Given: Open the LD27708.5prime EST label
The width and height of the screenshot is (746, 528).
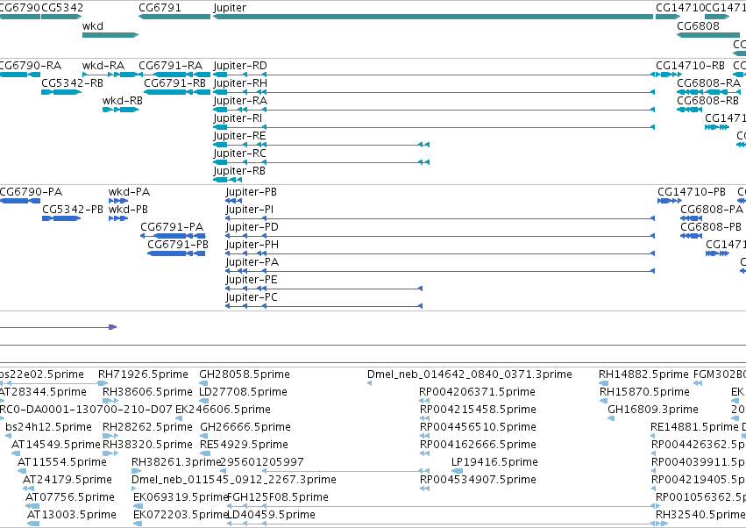Looking at the screenshot, I should click(243, 392).
